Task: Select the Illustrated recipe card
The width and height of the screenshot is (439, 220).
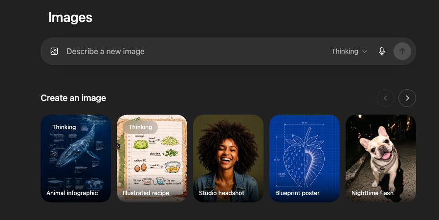Action: (152, 158)
